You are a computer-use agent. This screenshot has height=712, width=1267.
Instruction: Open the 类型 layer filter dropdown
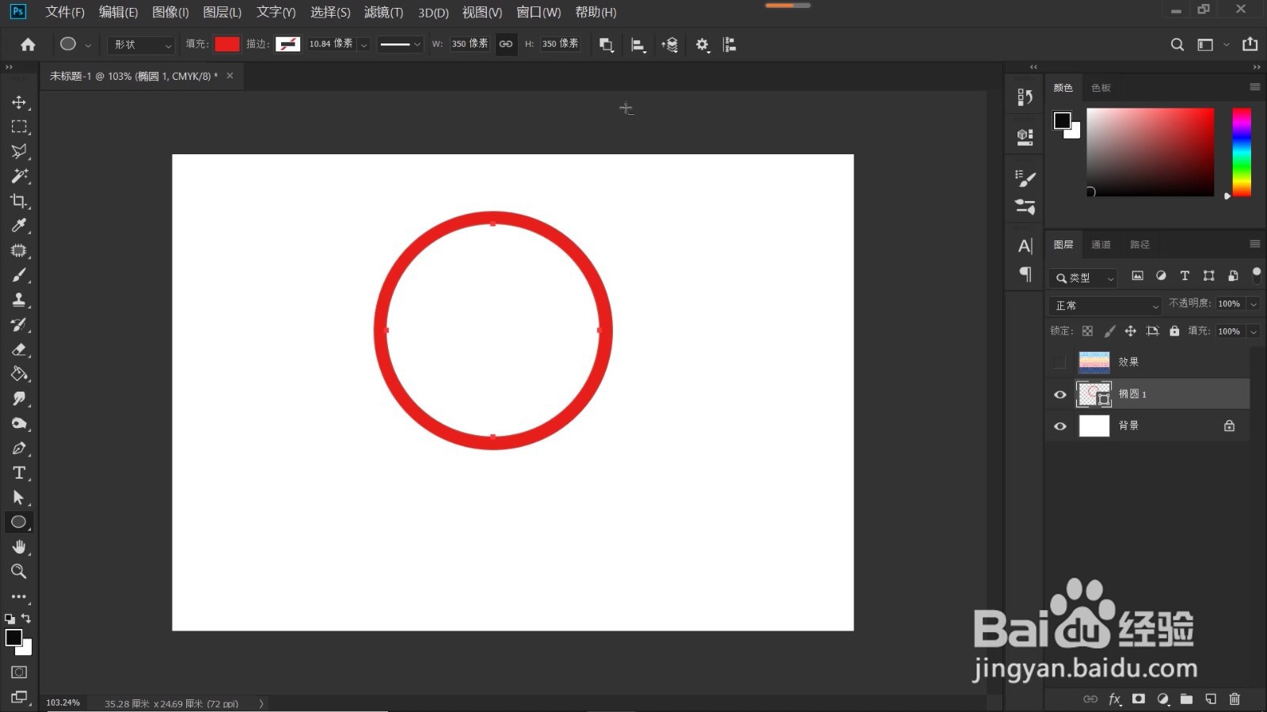pyautogui.click(x=1082, y=278)
